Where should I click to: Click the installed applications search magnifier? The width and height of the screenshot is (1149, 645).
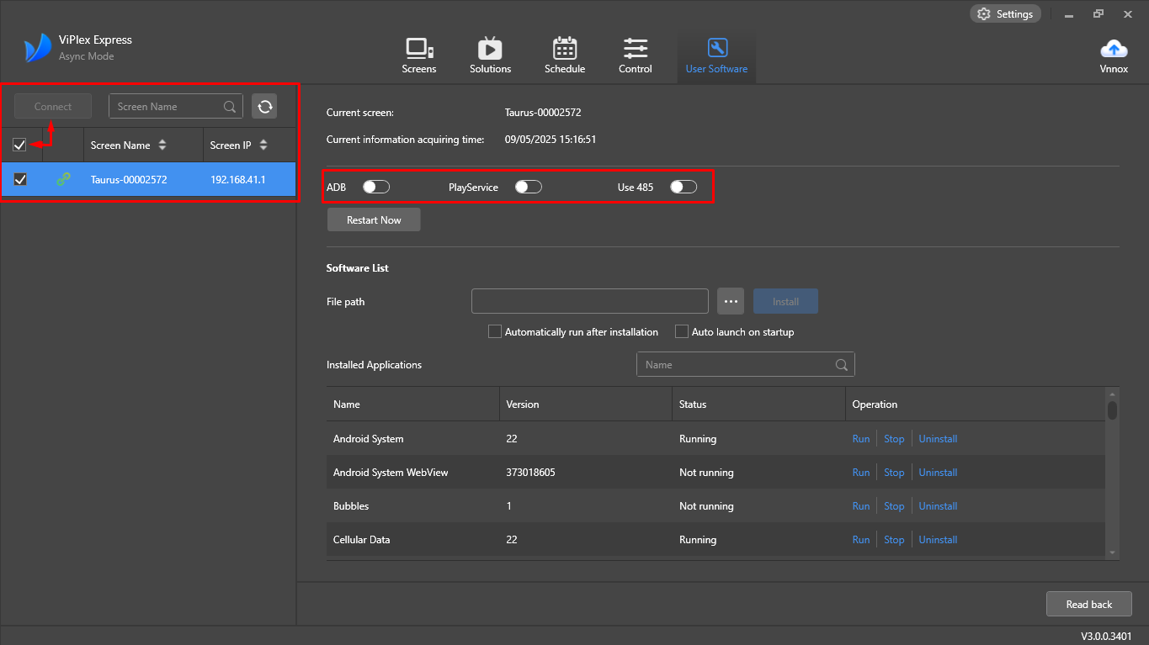[x=842, y=365]
